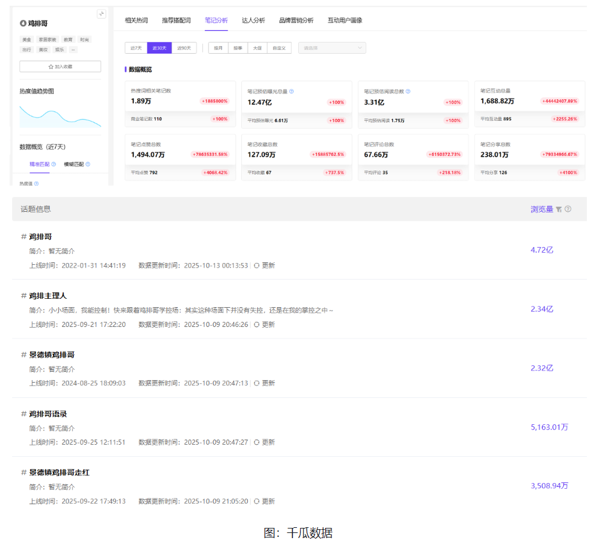Click help icon next to 模糊匹配

pos(88,164)
